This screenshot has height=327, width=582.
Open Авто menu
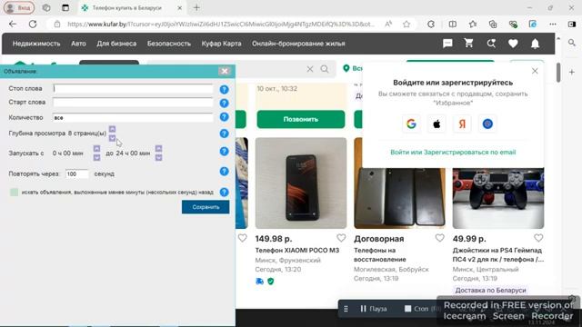78,44
